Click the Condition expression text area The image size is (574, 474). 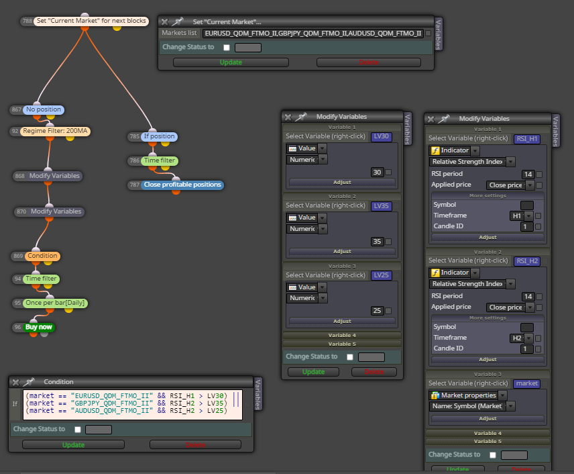click(133, 405)
